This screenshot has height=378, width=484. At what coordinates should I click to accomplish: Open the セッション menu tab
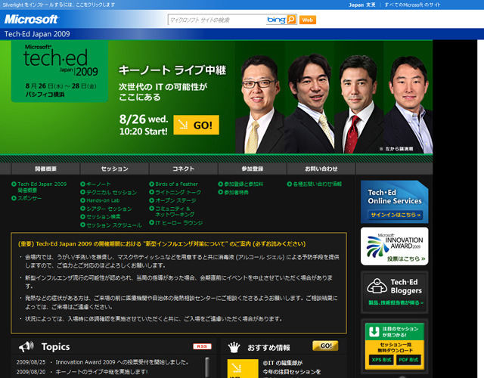pos(114,169)
